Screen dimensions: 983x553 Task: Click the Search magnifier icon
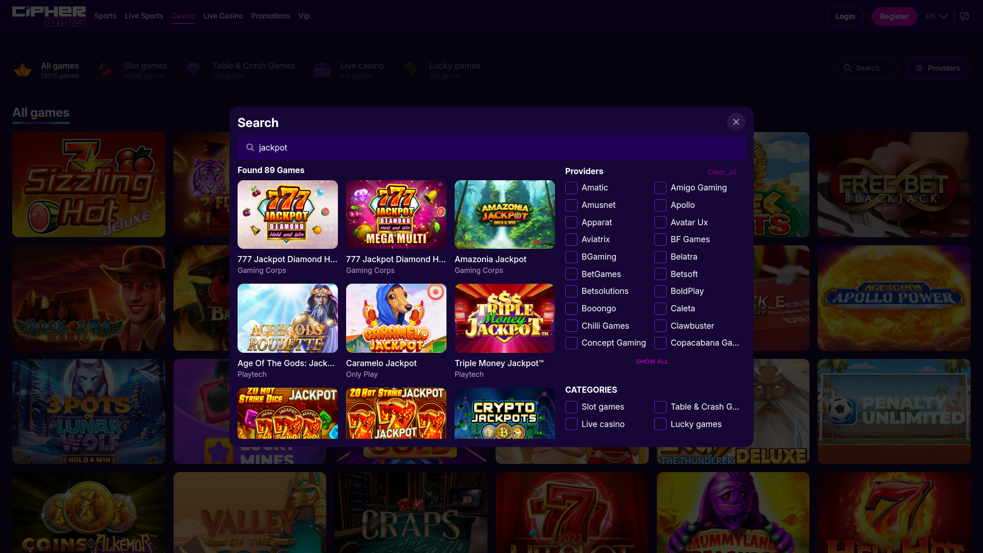tap(848, 68)
